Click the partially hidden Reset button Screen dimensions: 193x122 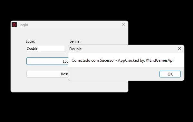point(47,74)
